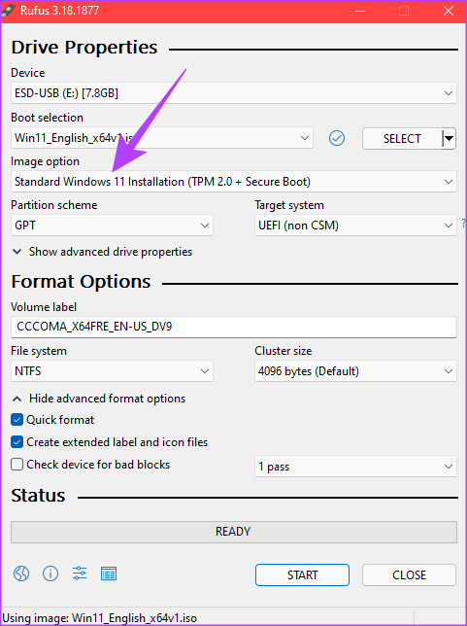Viewport: 467px width, 626px height.
Task: Click the checksum checkmark icon
Action: point(337,139)
